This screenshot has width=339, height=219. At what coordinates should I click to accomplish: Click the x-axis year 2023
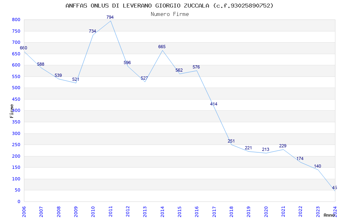click(x=318, y=211)
